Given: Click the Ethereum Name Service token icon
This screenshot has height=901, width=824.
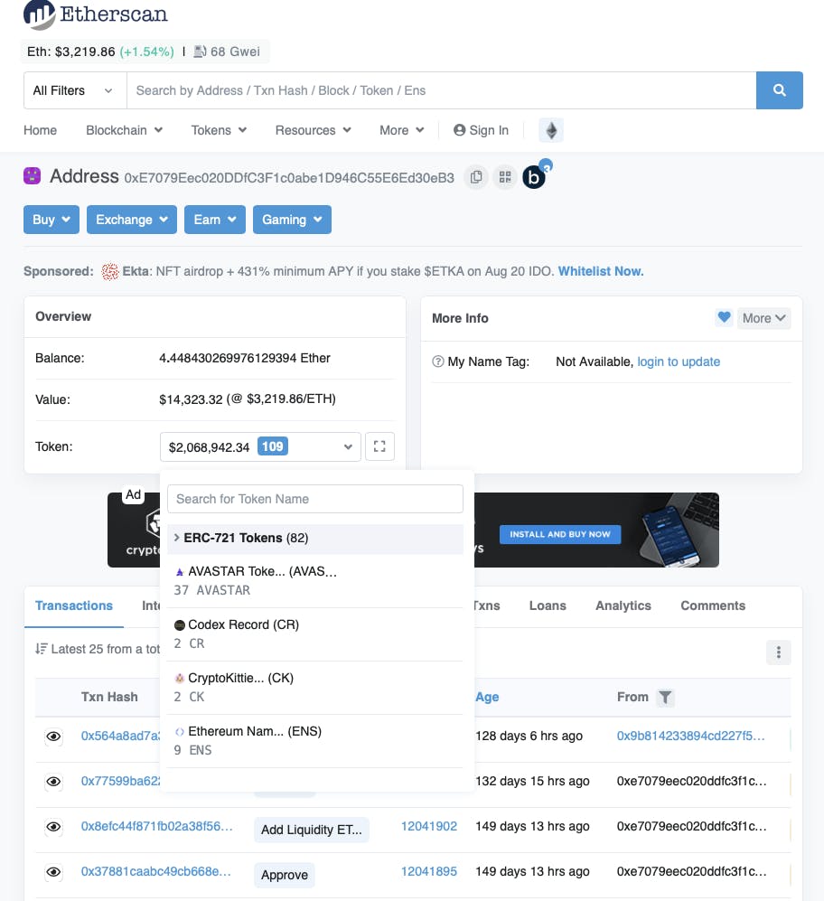Looking at the screenshot, I should coord(179,731).
